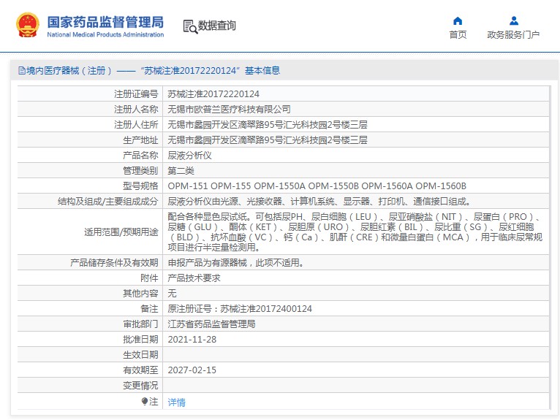
Task: Click the National Medical Products Administration emblem logo
Action: click(28, 26)
